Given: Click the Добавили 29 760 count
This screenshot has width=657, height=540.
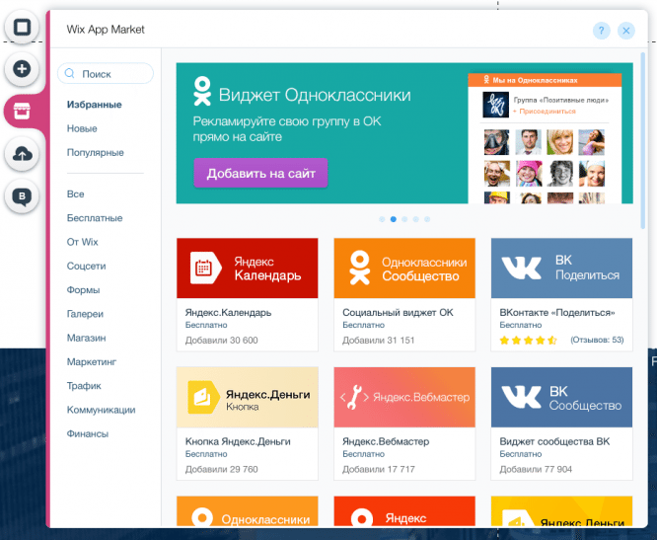Looking at the screenshot, I should [221, 469].
